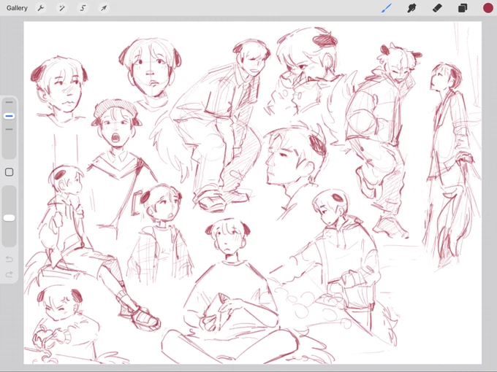Tap the square modify button in sidebar

pyautogui.click(x=10, y=172)
